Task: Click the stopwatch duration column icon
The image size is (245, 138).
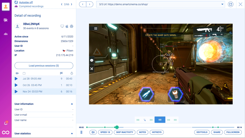Action: pyautogui.click(x=71, y=73)
